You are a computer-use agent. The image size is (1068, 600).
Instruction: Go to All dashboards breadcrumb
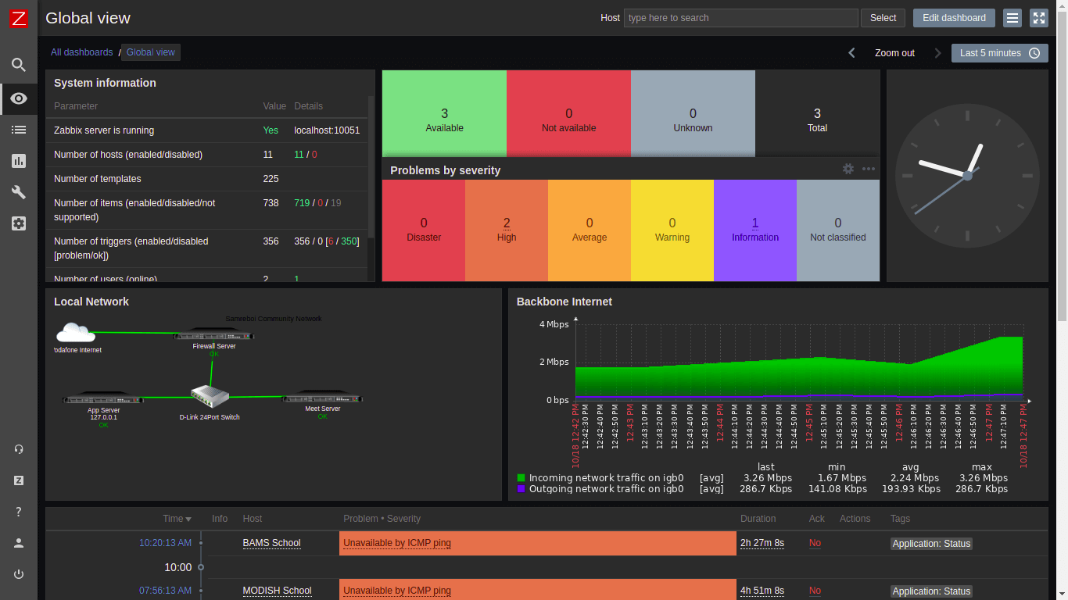pos(82,52)
